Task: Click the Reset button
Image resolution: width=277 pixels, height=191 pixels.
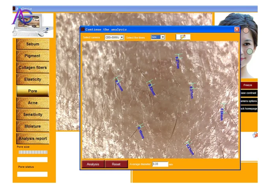Action: [116, 164]
